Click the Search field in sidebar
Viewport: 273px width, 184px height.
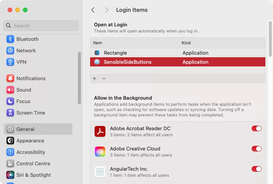click(x=41, y=26)
